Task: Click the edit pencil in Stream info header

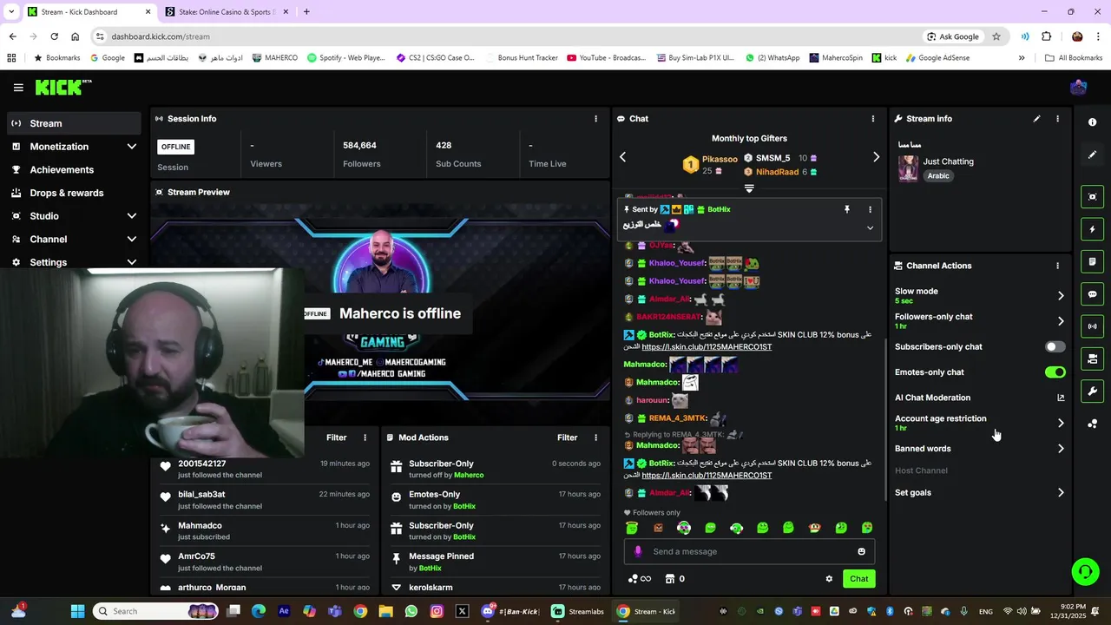Action: coord(1036,119)
